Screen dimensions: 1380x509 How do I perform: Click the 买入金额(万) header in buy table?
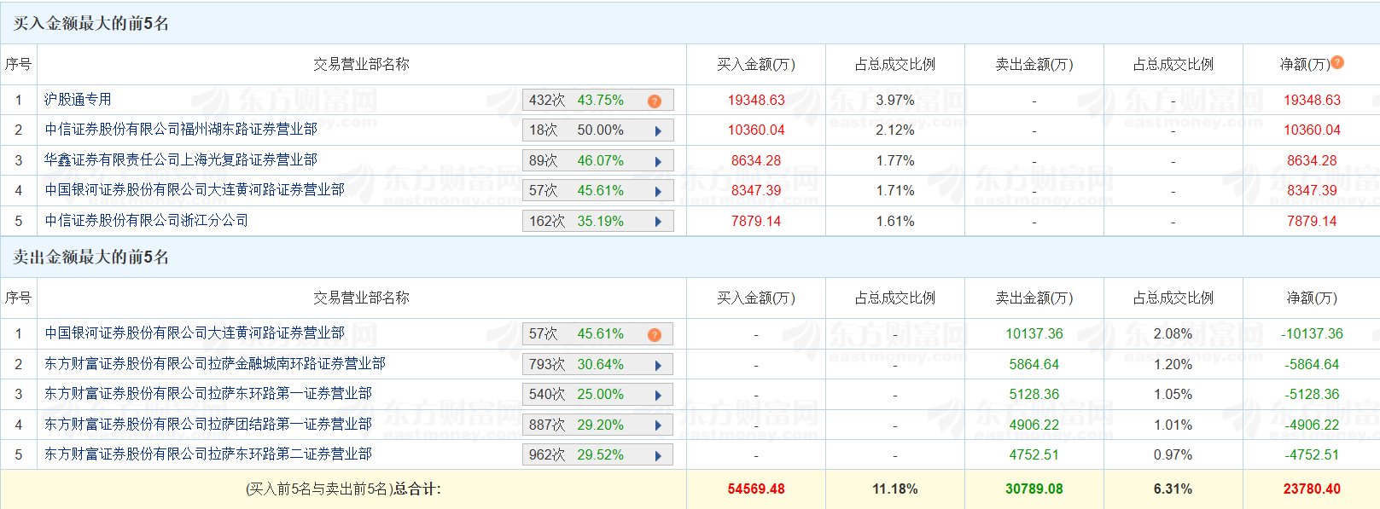(755, 65)
